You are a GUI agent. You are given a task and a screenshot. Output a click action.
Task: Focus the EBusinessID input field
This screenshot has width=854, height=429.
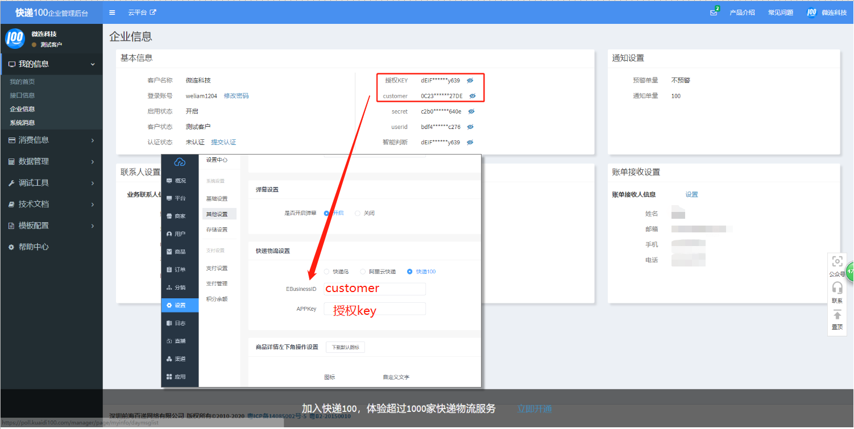pyautogui.click(x=375, y=289)
